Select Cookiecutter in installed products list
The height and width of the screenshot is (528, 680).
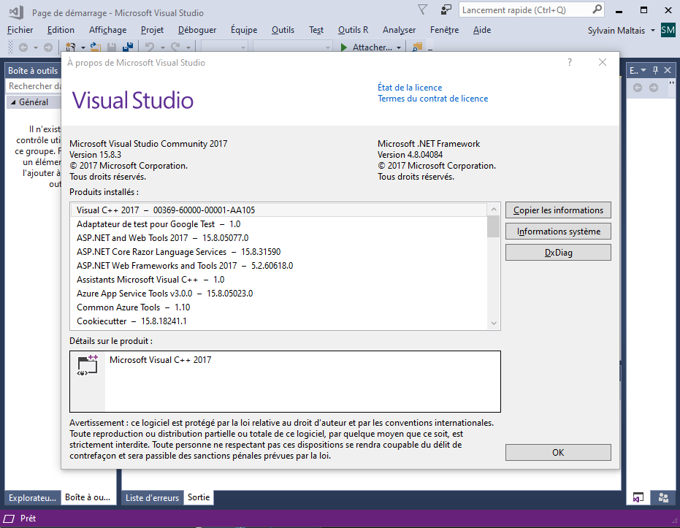point(102,321)
